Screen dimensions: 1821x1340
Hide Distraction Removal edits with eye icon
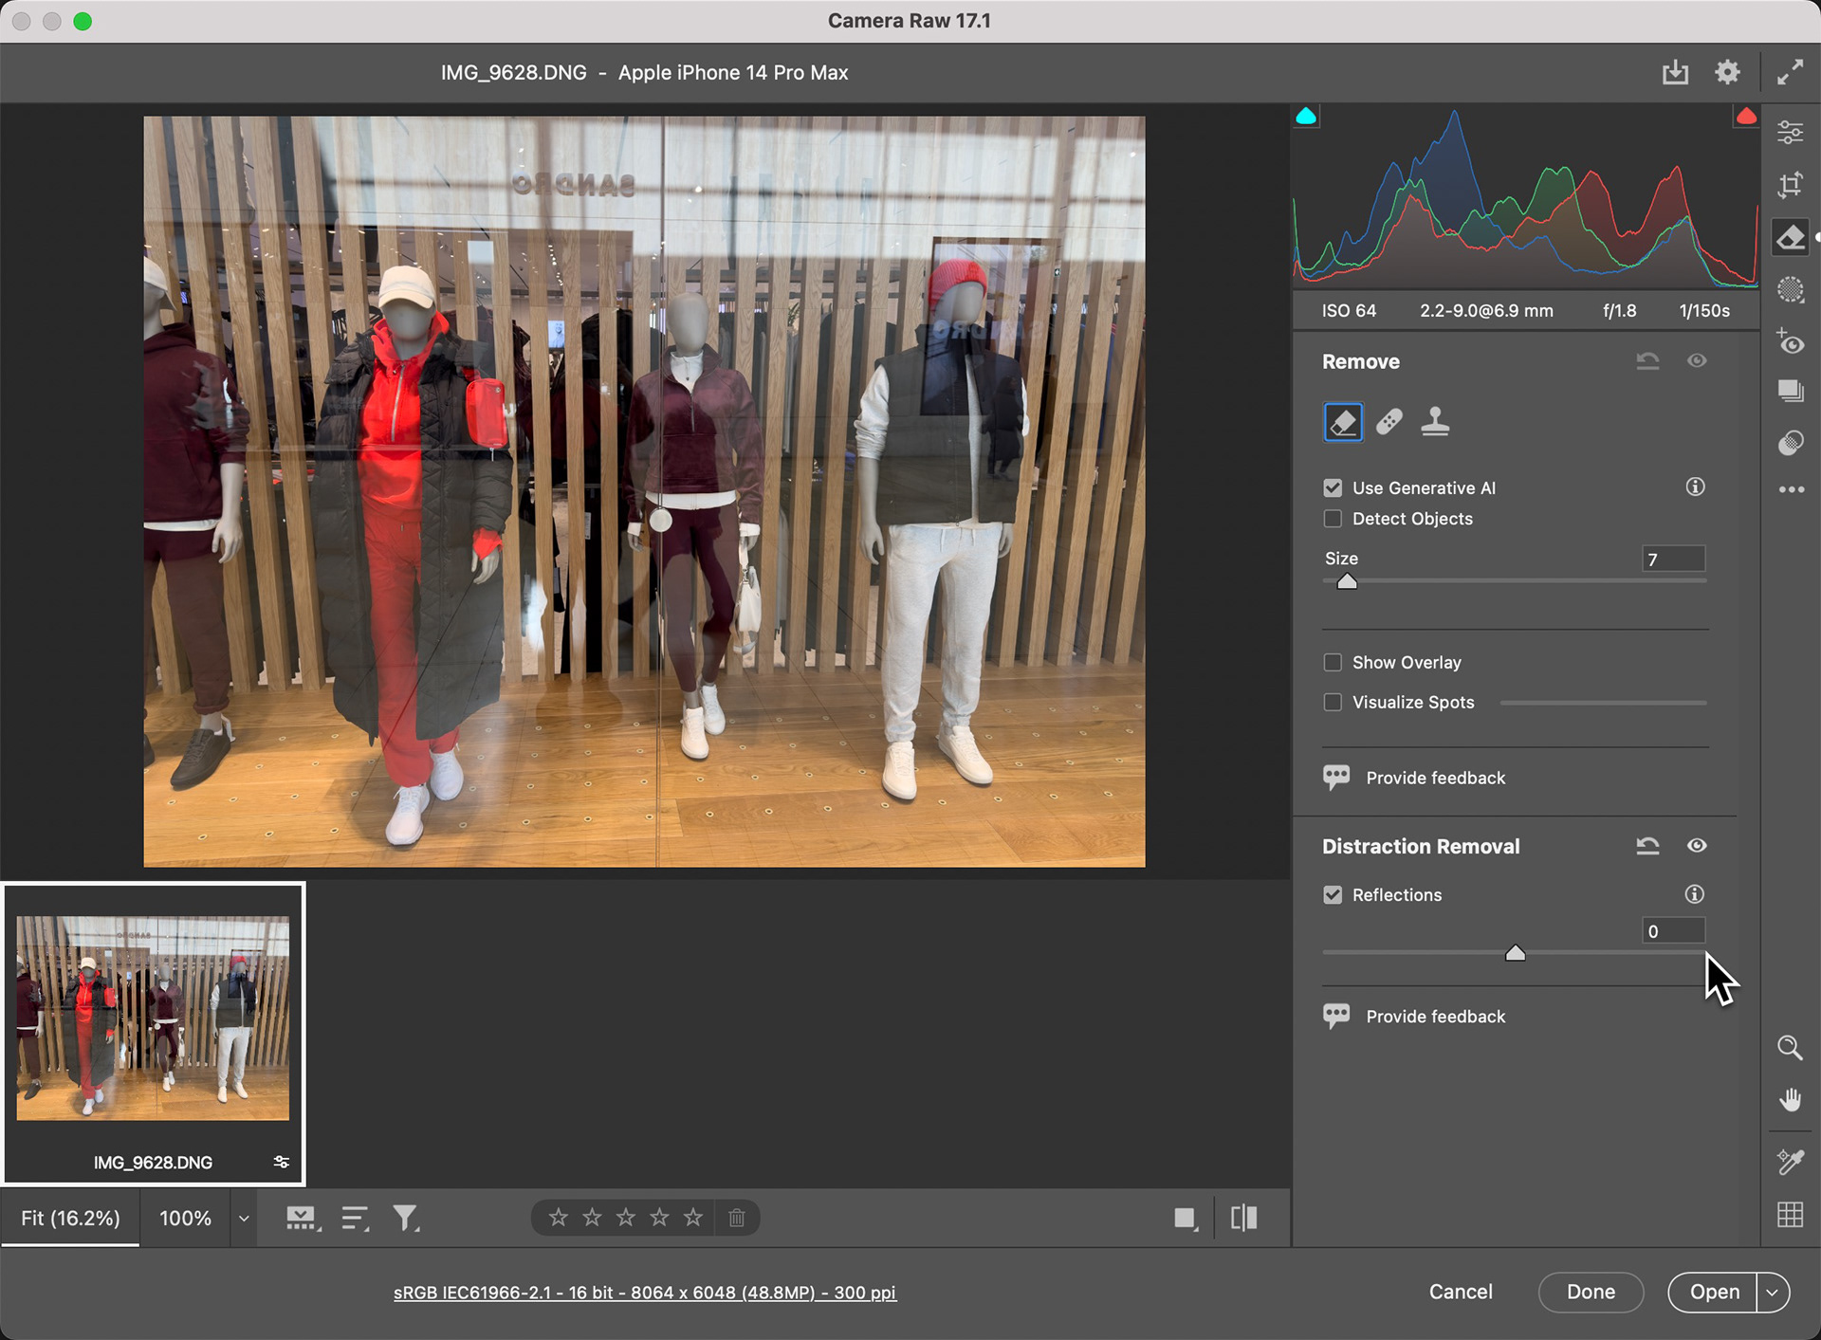[x=1697, y=845]
